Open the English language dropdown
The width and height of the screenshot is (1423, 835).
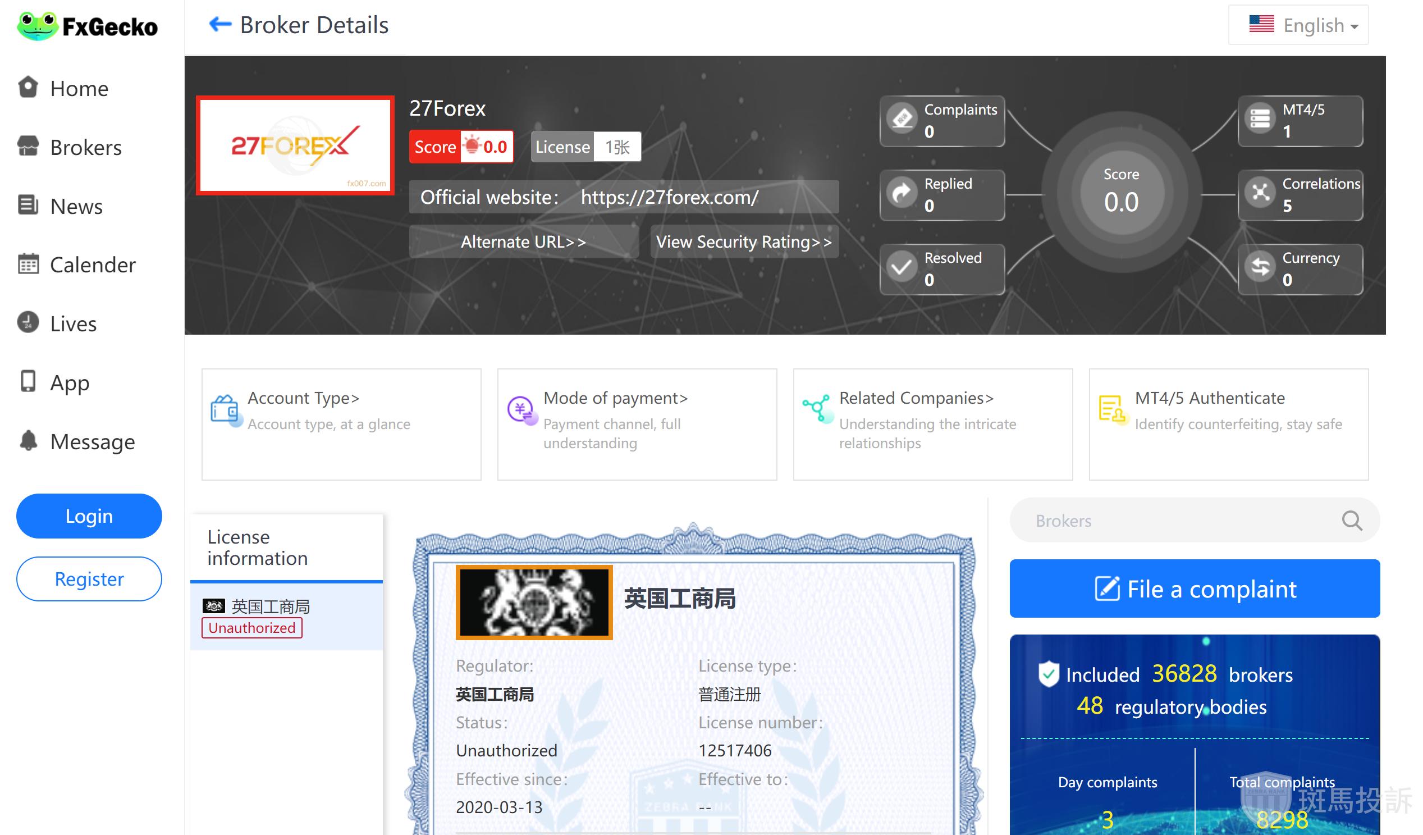(1298, 25)
